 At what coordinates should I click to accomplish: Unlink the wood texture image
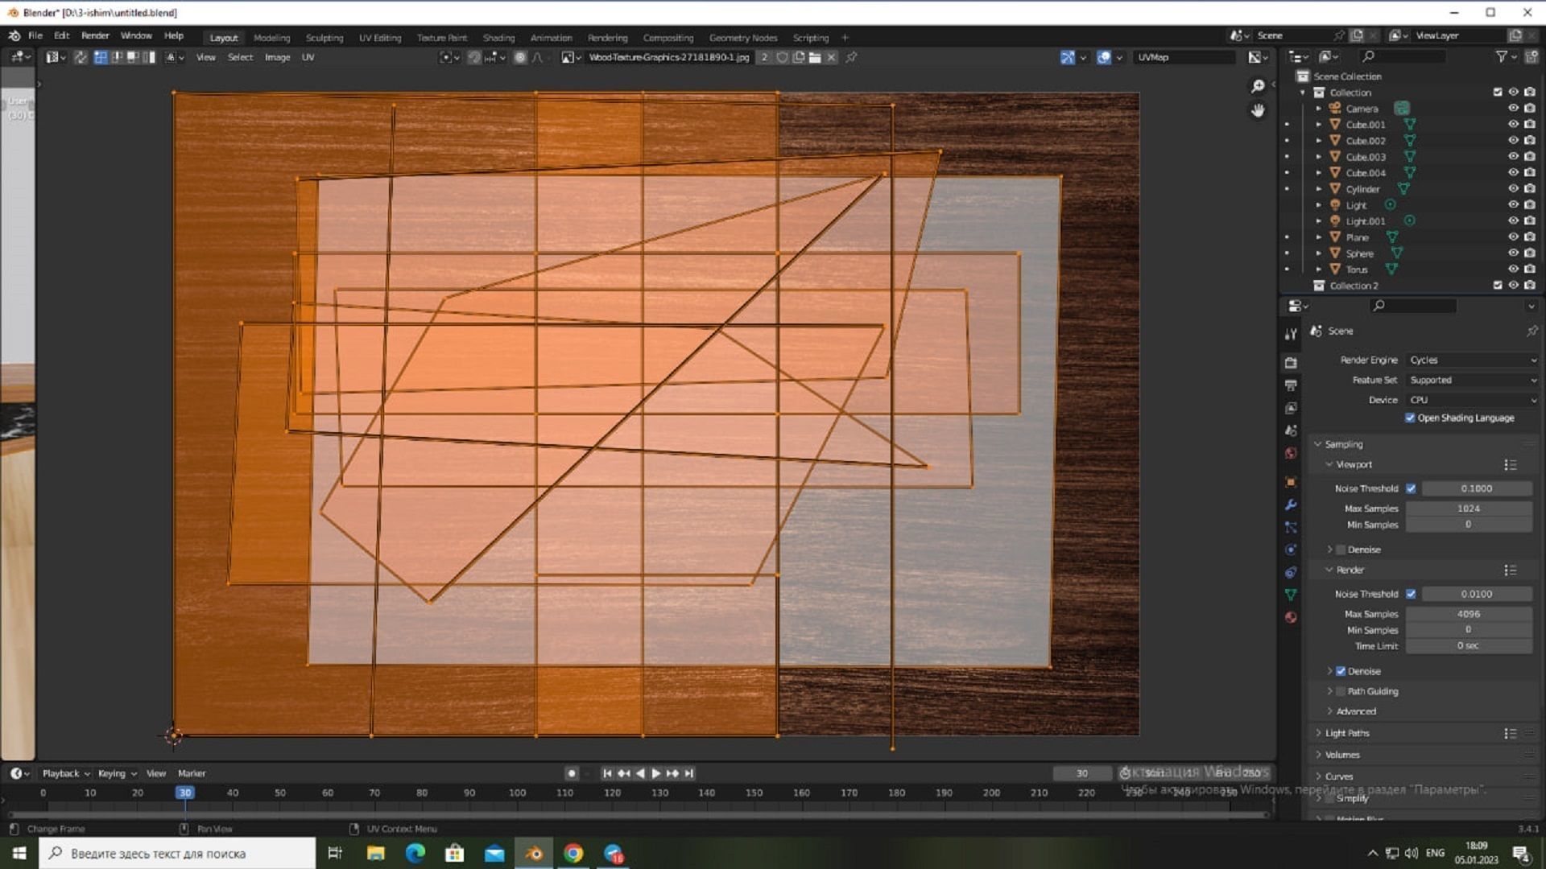click(x=831, y=57)
